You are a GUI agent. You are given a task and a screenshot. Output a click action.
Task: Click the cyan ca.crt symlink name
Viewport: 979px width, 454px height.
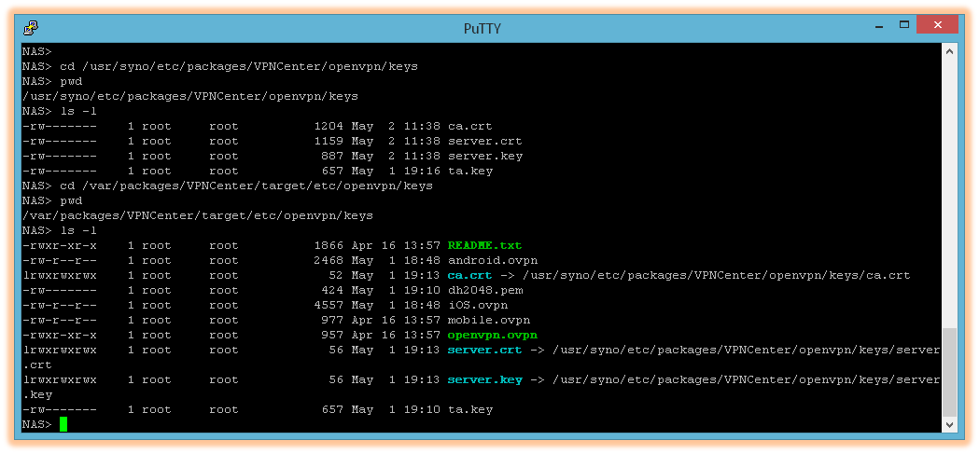click(x=469, y=275)
